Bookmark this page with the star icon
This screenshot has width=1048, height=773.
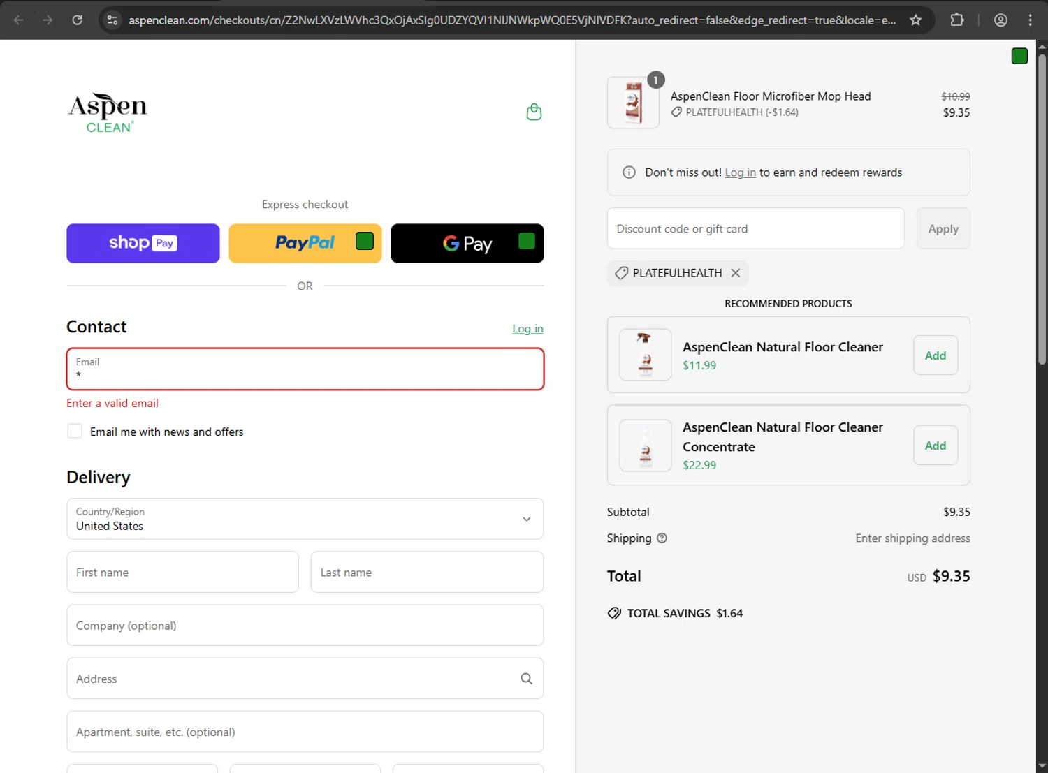point(915,20)
